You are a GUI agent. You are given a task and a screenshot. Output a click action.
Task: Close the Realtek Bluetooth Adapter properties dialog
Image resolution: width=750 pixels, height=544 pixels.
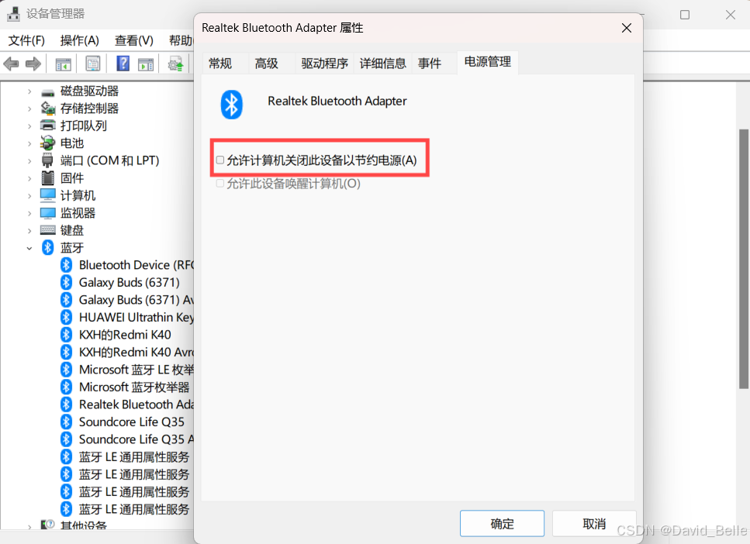626,28
